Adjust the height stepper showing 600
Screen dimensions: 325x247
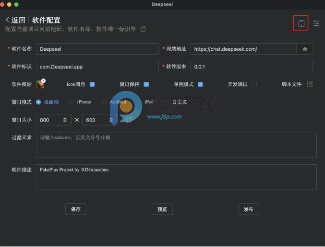[x=111, y=120]
